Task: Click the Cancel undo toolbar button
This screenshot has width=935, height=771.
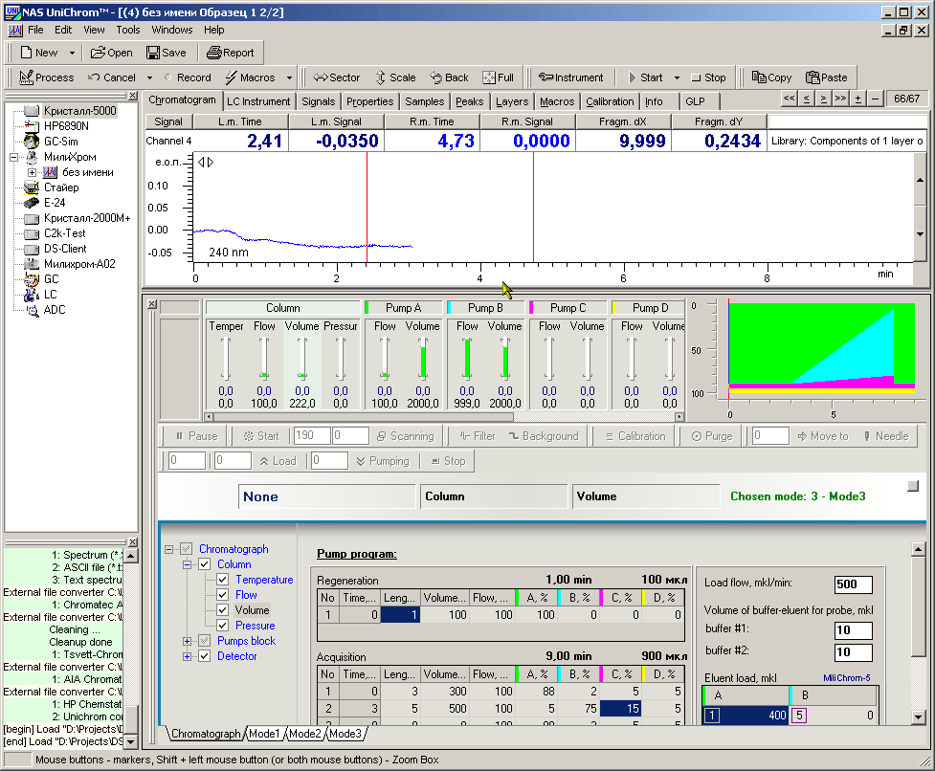Action: click(x=112, y=77)
